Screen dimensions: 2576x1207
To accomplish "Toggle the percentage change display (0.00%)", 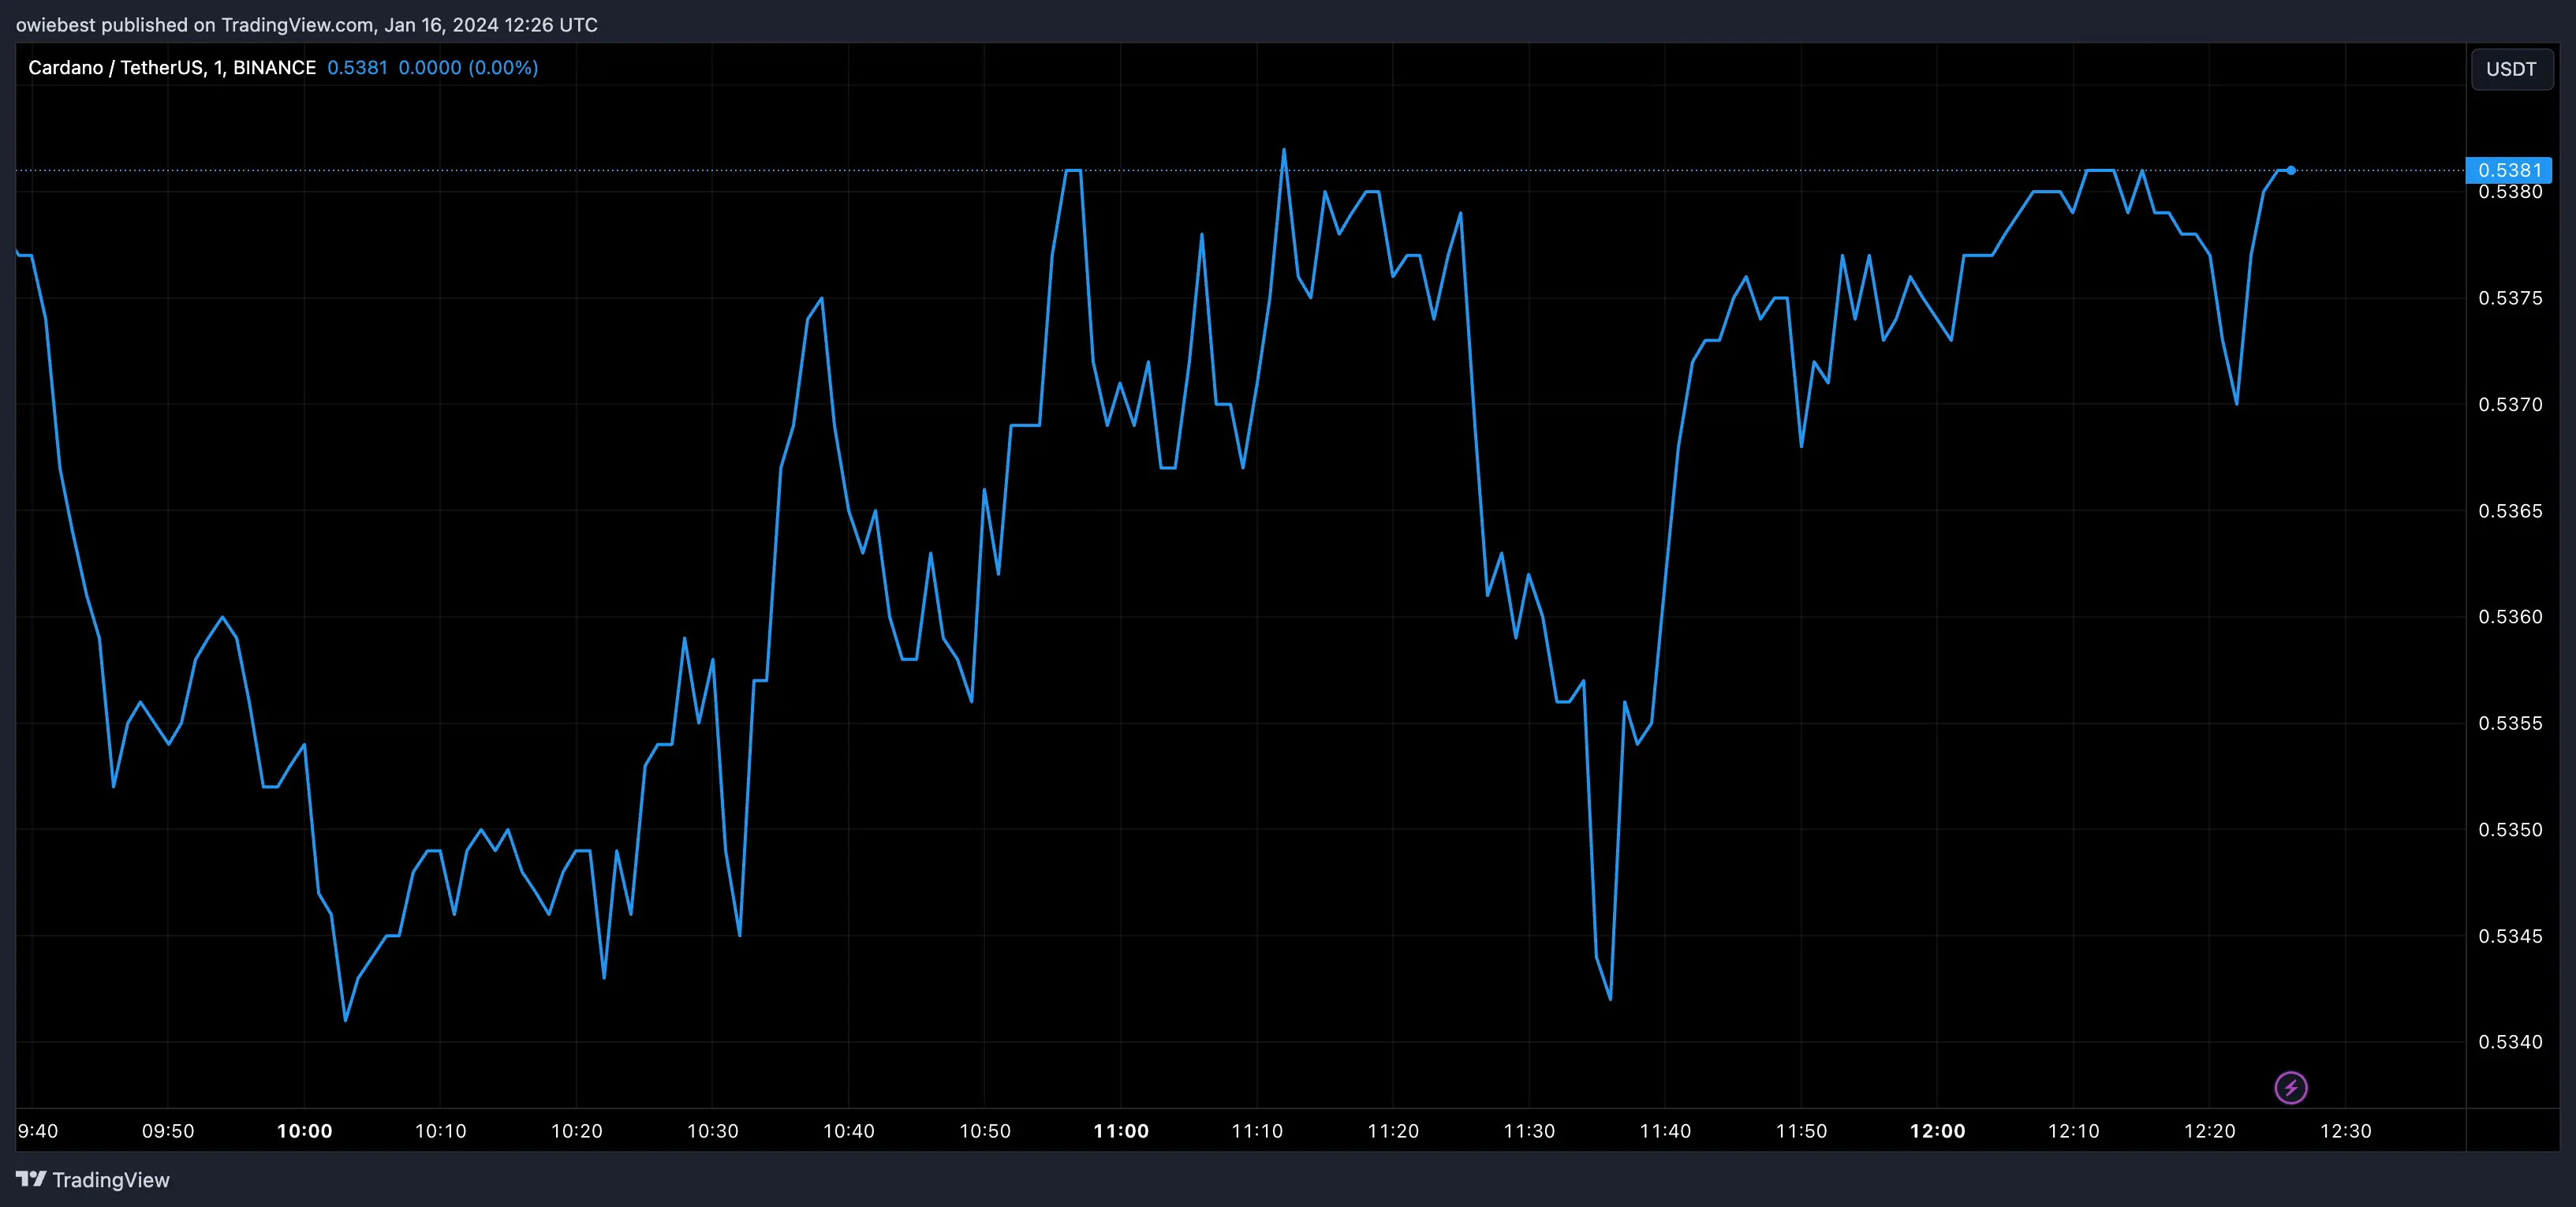I will point(505,67).
